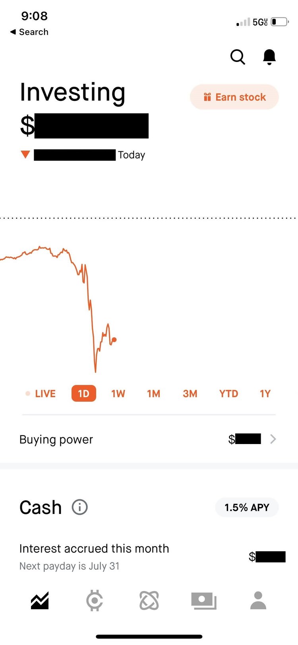
Task: Switch chart to 1Y timeframe
Action: pyautogui.click(x=265, y=394)
